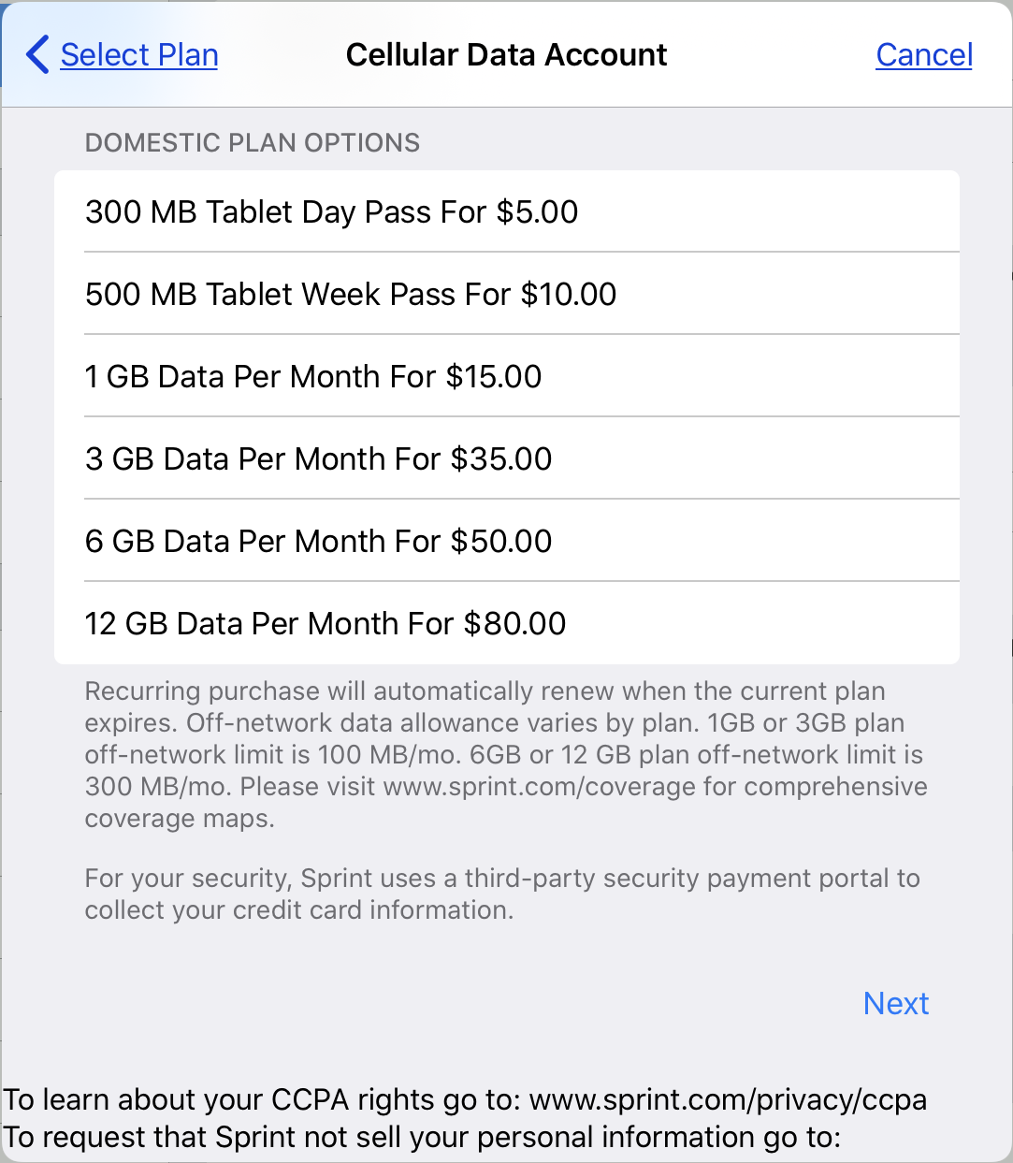Viewport: 1013px width, 1163px height.
Task: Pick the 1 GB Data Per Month plan
Action: click(x=313, y=377)
